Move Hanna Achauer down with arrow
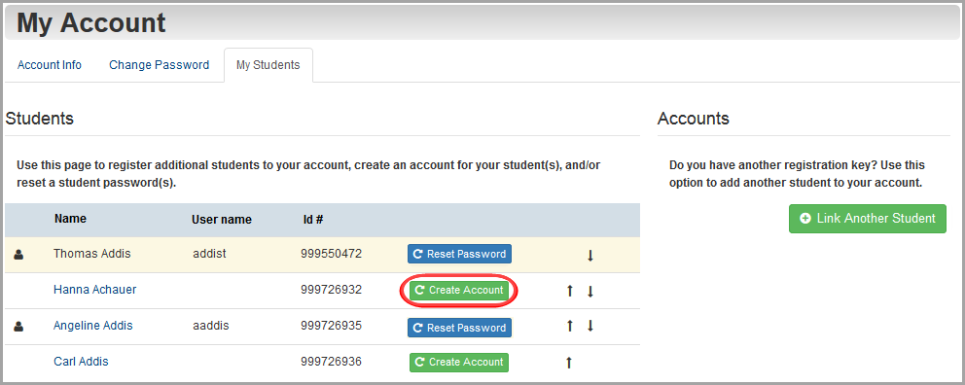This screenshot has height=385, width=965. coord(590,291)
